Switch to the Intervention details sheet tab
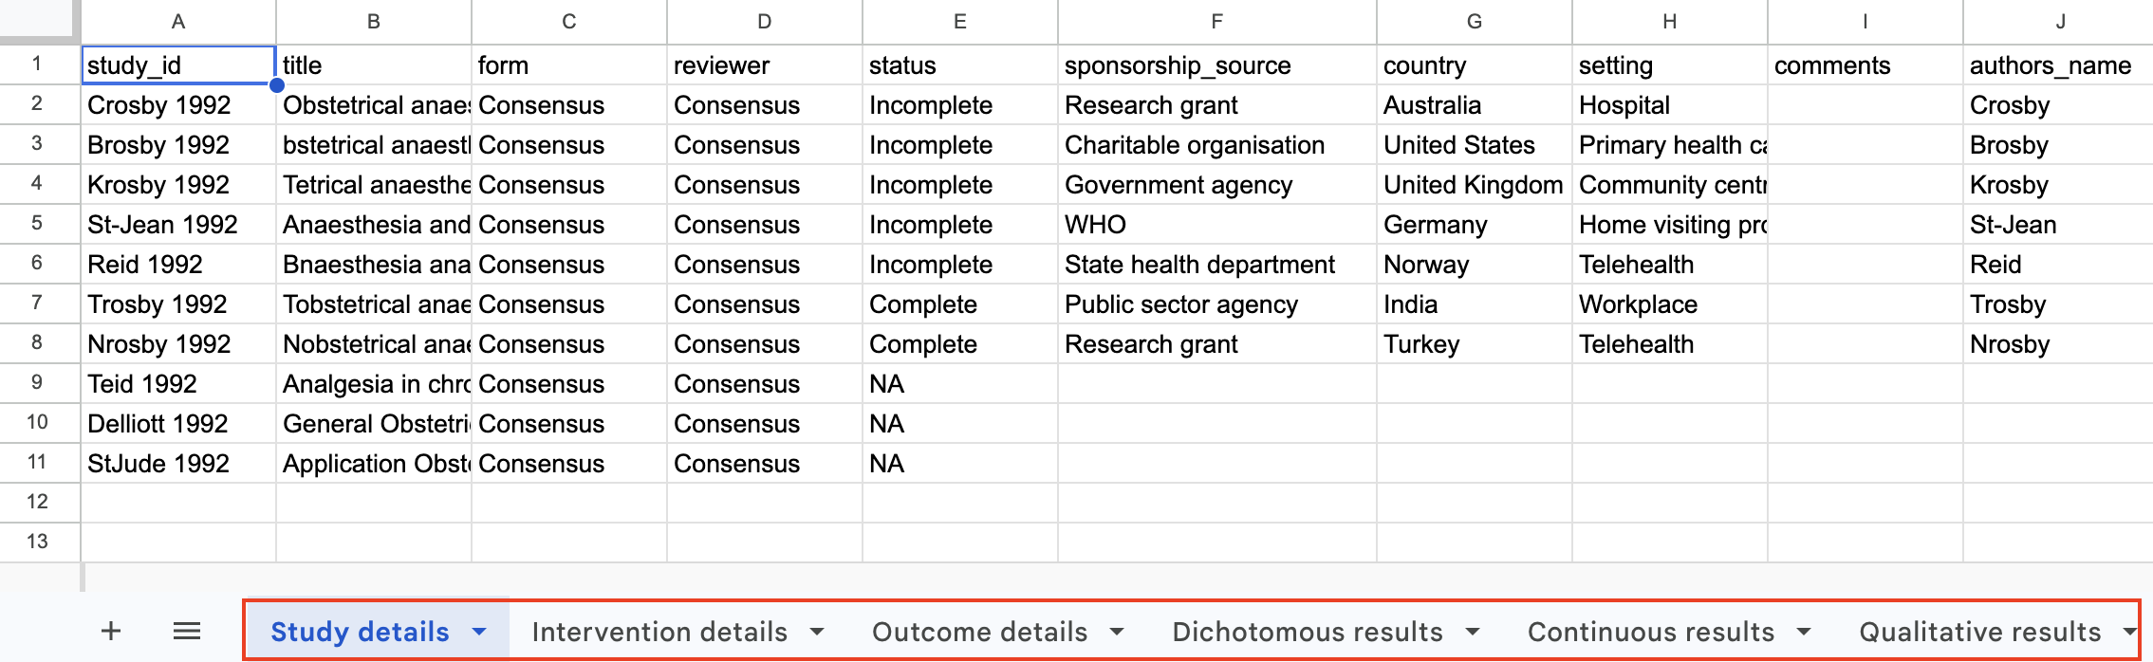 pos(659,632)
